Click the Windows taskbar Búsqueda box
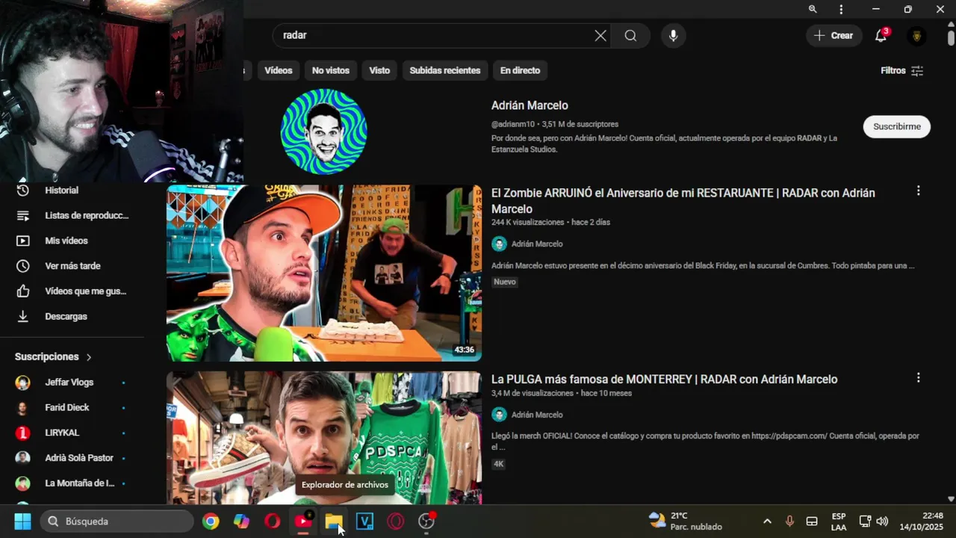 pyautogui.click(x=117, y=522)
